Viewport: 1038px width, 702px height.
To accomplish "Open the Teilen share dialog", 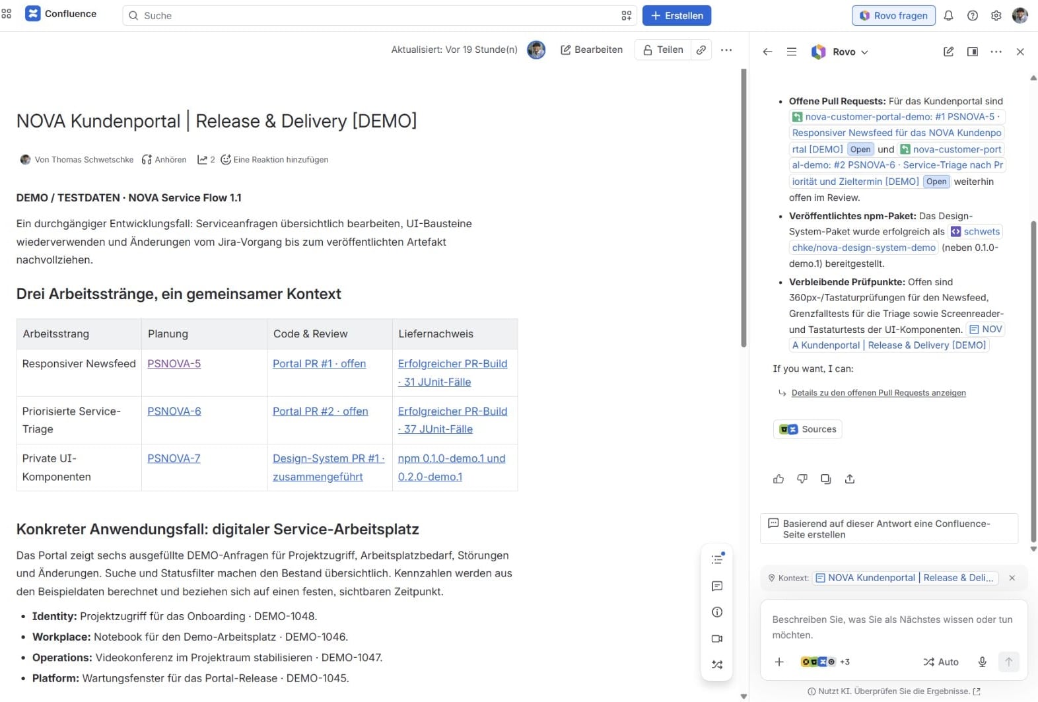I will pos(663,50).
